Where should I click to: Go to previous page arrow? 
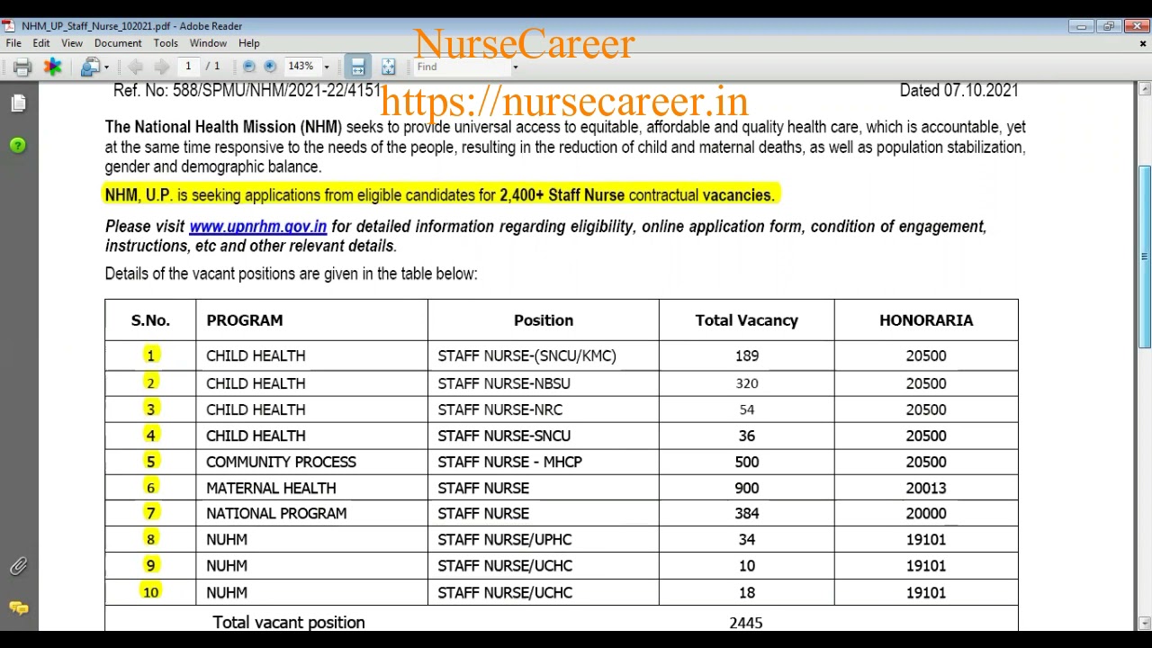136,67
